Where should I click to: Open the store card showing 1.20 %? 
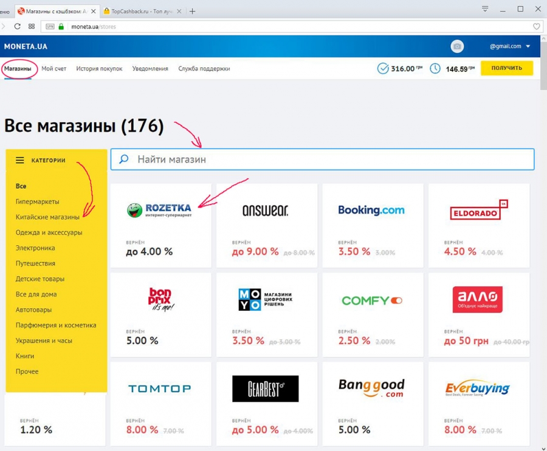55,419
